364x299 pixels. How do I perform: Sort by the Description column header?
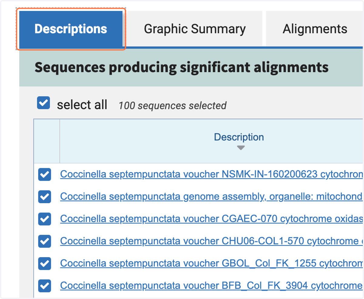pos(239,141)
